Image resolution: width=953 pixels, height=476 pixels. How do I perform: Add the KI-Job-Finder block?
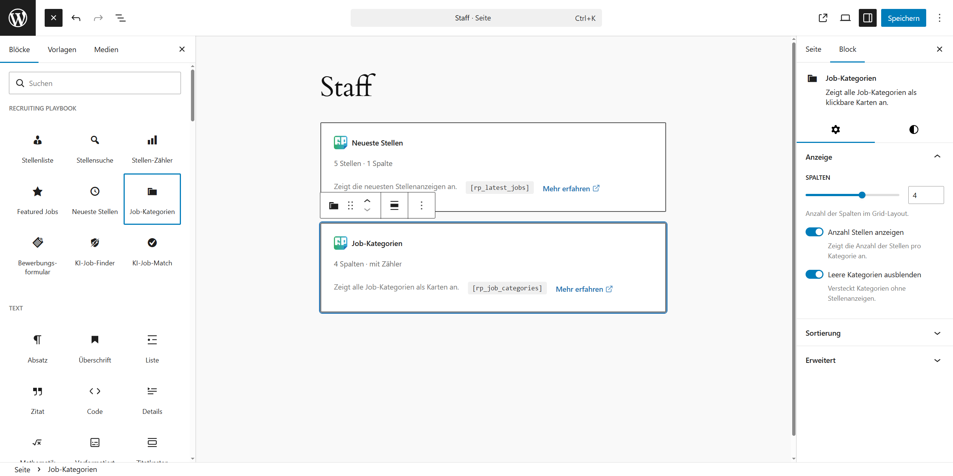95,250
